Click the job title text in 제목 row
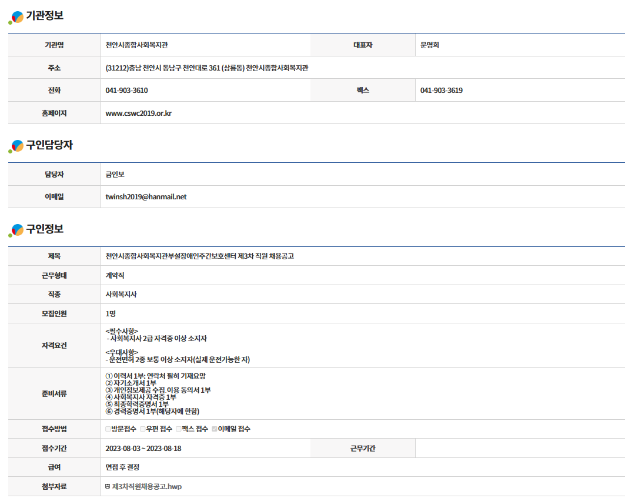 point(199,256)
